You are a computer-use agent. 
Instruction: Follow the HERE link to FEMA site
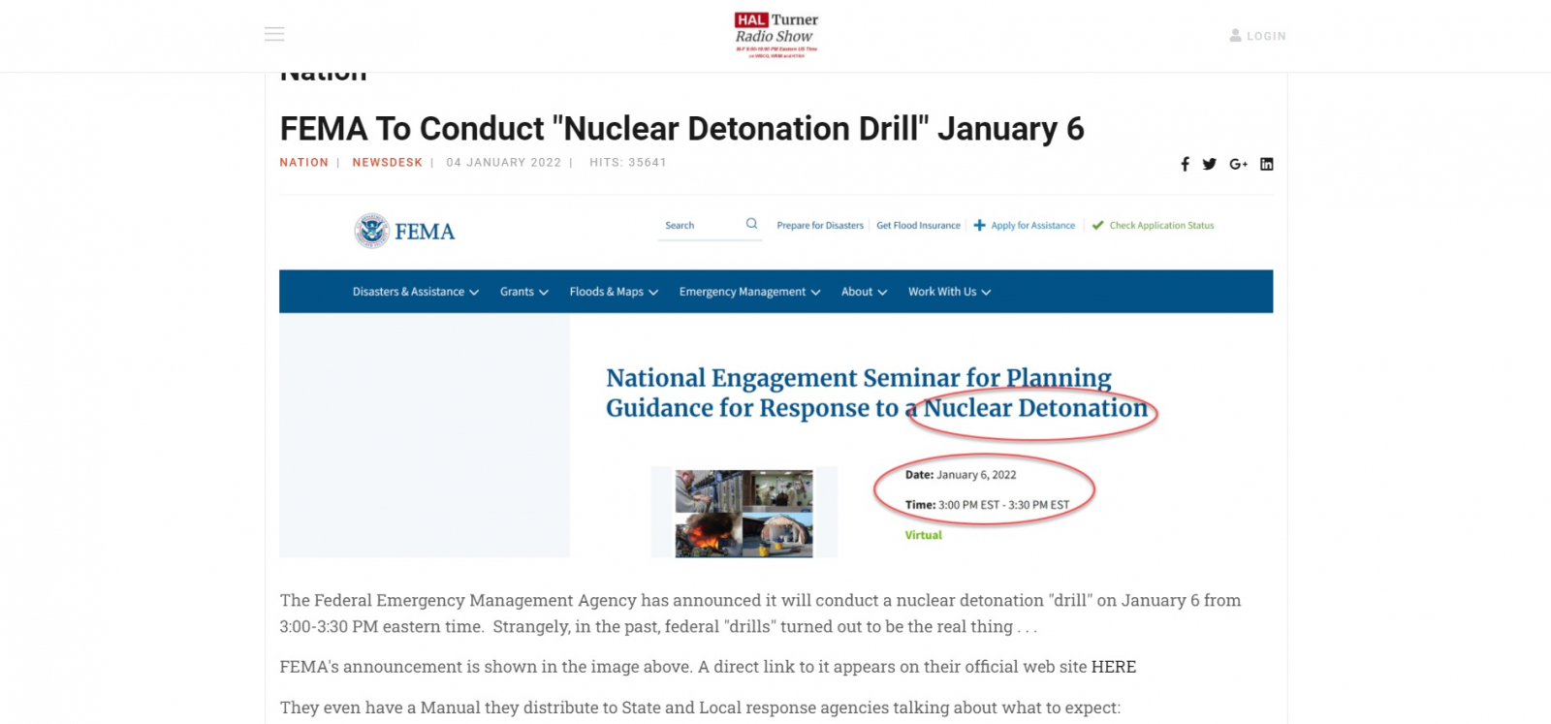point(1114,667)
